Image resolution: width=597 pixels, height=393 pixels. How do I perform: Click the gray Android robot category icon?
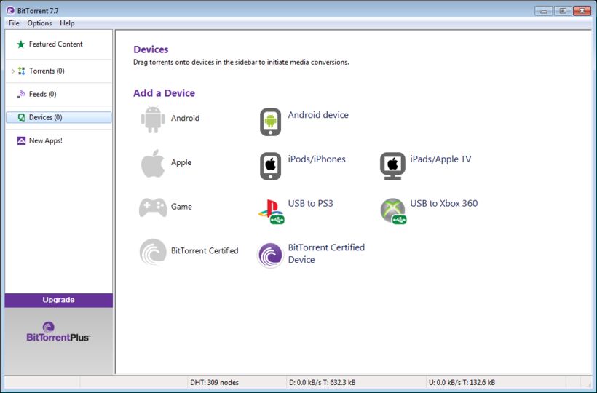coord(153,119)
